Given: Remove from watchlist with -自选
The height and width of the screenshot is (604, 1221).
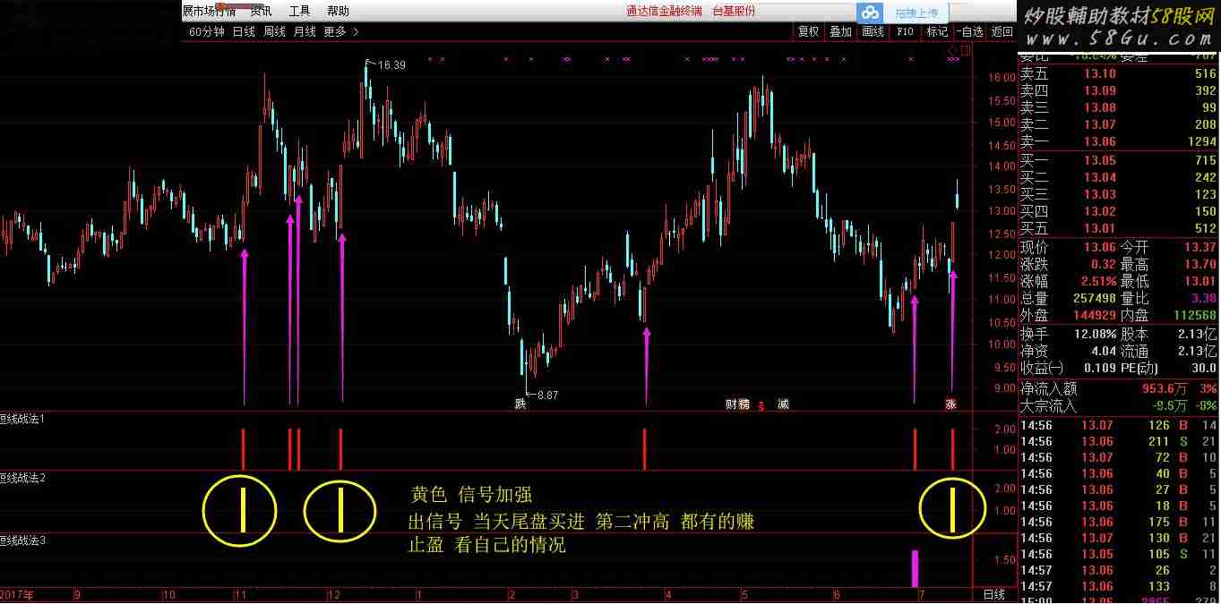Looking at the screenshot, I should (x=969, y=31).
